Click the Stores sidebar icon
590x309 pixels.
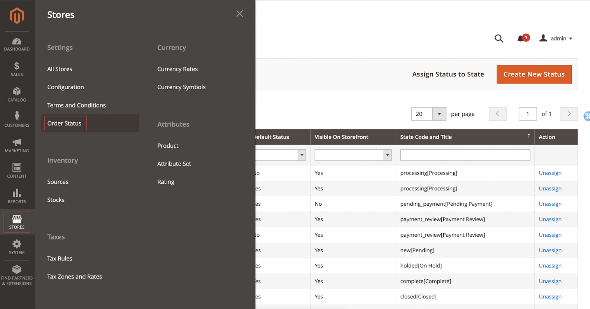(17, 222)
